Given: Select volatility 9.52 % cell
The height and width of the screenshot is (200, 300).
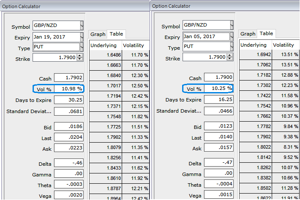Looking at the screenshot, I should 286,157.
